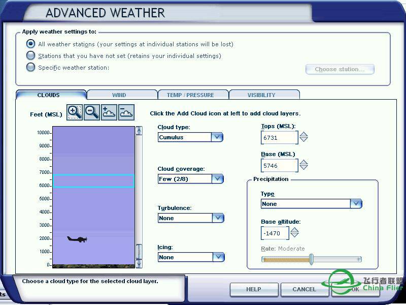Screen dimensions: 406x305
Task: Click the 10000 altitude scale label
Action: pyautogui.click(x=43, y=133)
